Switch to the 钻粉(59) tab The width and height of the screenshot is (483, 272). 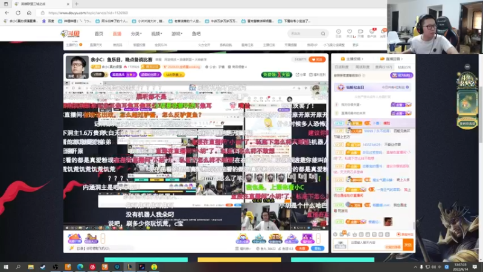coord(404,67)
